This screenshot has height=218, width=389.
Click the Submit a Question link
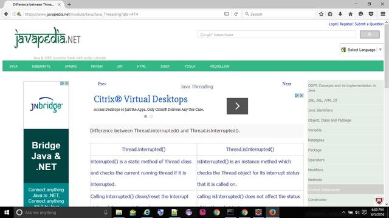[x=369, y=24]
